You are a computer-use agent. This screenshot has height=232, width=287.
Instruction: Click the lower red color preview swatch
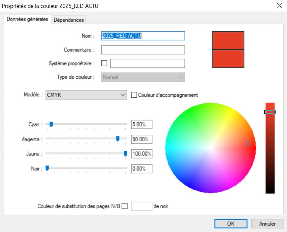[x=228, y=59]
